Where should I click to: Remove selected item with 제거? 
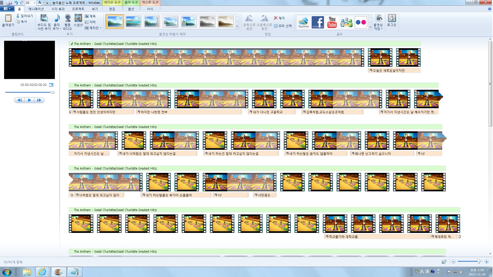(x=279, y=18)
